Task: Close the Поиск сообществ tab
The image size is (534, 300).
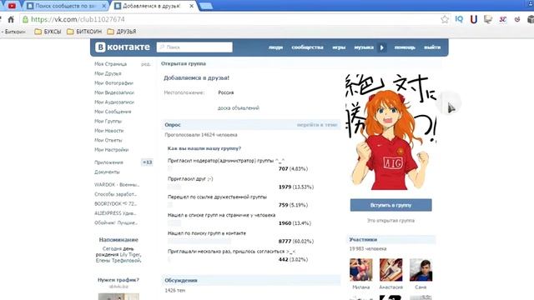Action: point(104,6)
